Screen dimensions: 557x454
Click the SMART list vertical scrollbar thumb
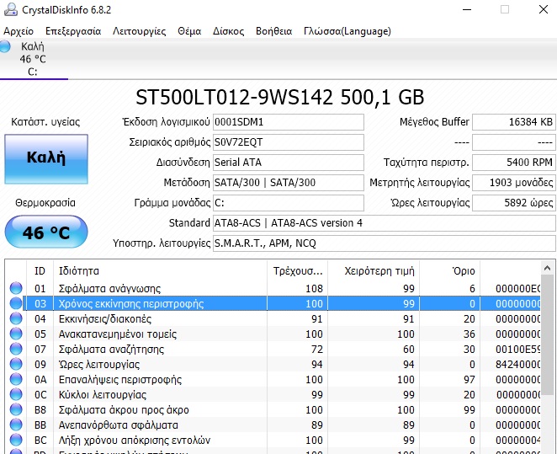point(547,333)
